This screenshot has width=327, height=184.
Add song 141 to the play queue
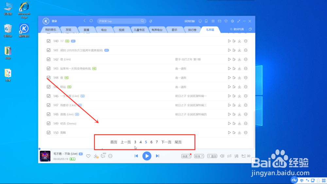[x=234, y=50]
